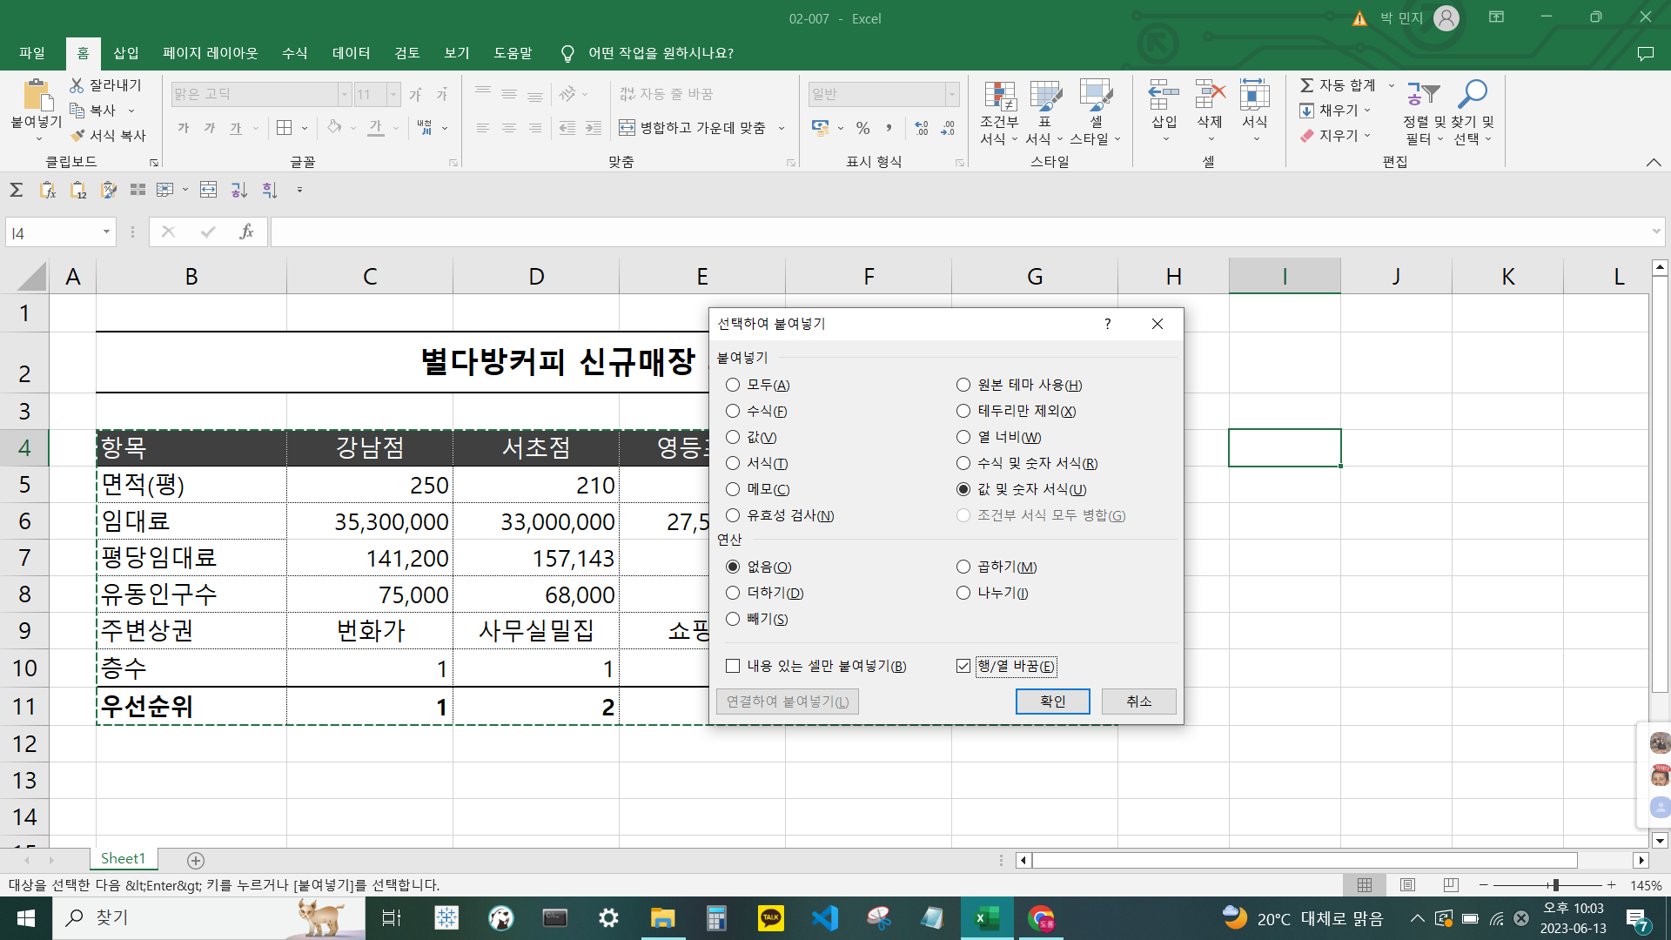The image size is (1671, 940).
Task: Select the 서식(T) radio button
Action: tap(733, 463)
